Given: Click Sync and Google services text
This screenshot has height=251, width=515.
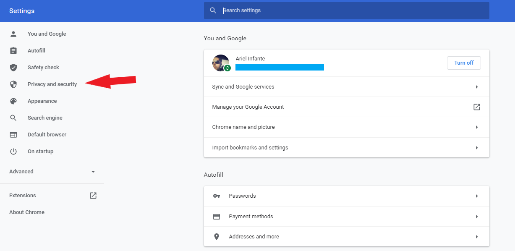Looking at the screenshot, I should coord(243,87).
